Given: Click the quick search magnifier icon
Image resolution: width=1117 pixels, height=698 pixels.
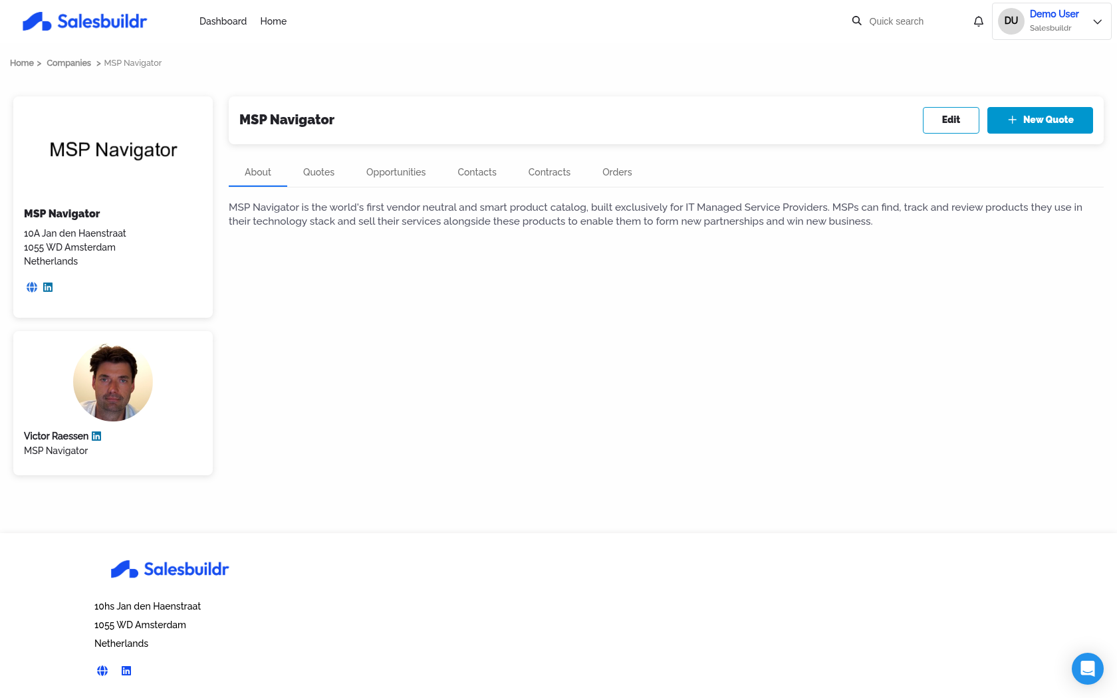Looking at the screenshot, I should click(857, 21).
